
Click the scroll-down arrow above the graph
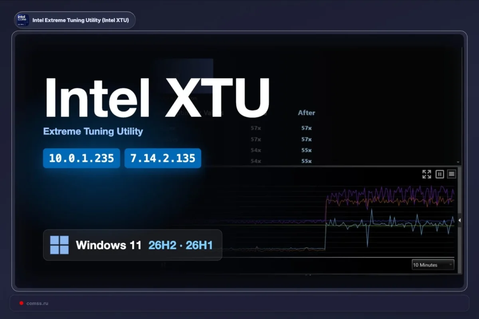coord(459,162)
